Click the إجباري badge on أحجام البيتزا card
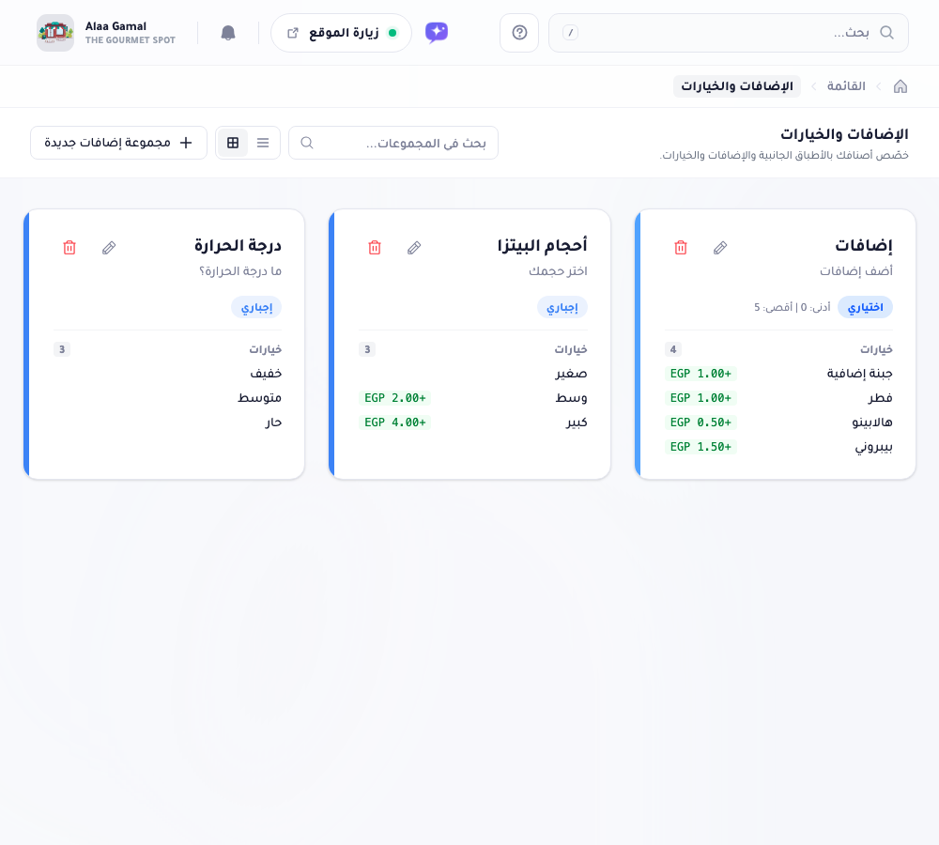Screen dimensions: 939x845 pyautogui.click(x=562, y=307)
